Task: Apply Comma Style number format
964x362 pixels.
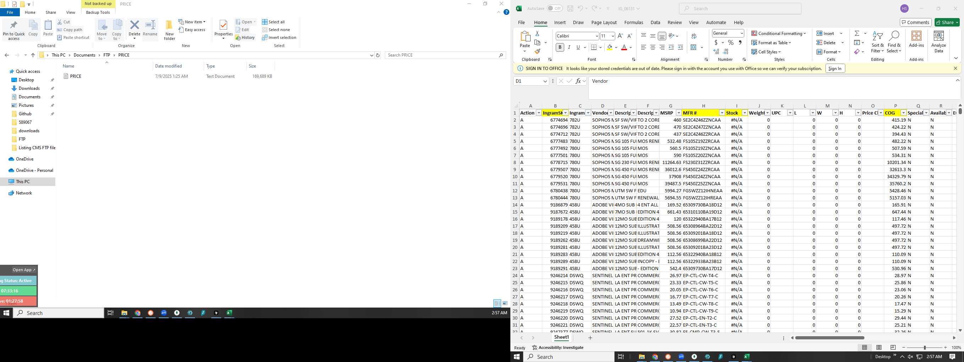Action: 740,42
